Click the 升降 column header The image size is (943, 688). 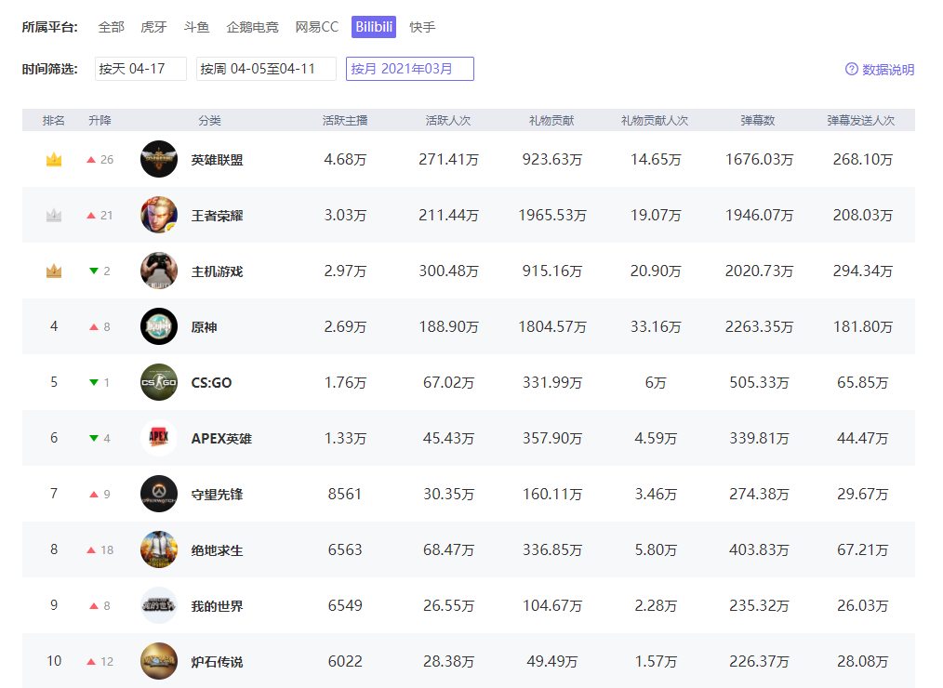tap(100, 120)
